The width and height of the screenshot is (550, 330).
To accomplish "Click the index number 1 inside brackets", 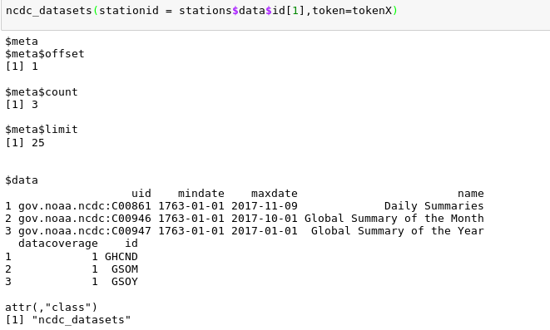I will (295, 11).
